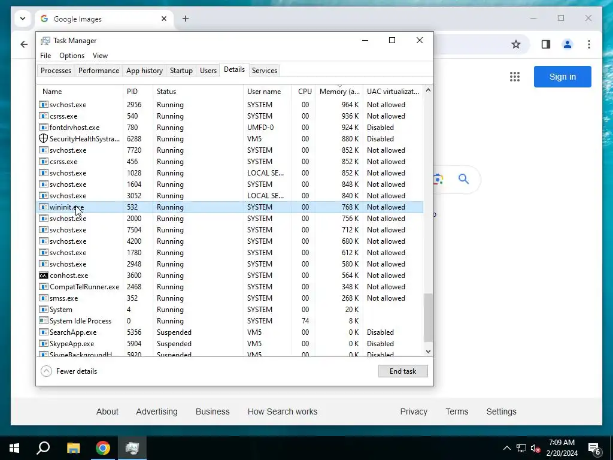The image size is (613, 460).
Task: Open Chrome profile avatar icon
Action: coord(568,44)
